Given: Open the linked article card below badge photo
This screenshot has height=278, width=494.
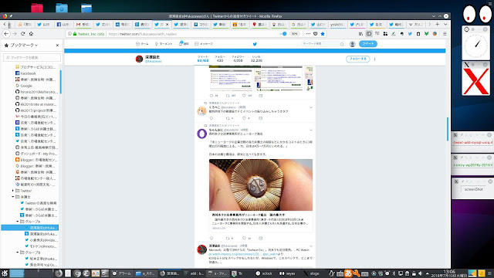Looking at the screenshot, I should click(x=261, y=221).
